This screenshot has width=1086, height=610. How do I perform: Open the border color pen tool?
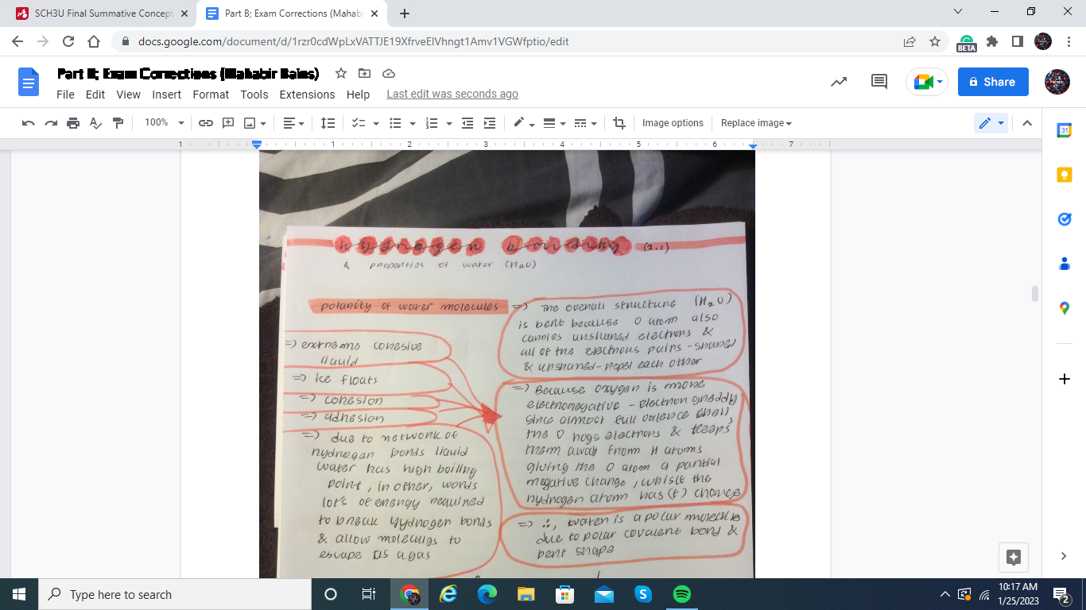[520, 123]
